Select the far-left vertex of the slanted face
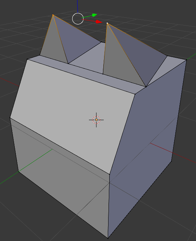 pos(10,118)
